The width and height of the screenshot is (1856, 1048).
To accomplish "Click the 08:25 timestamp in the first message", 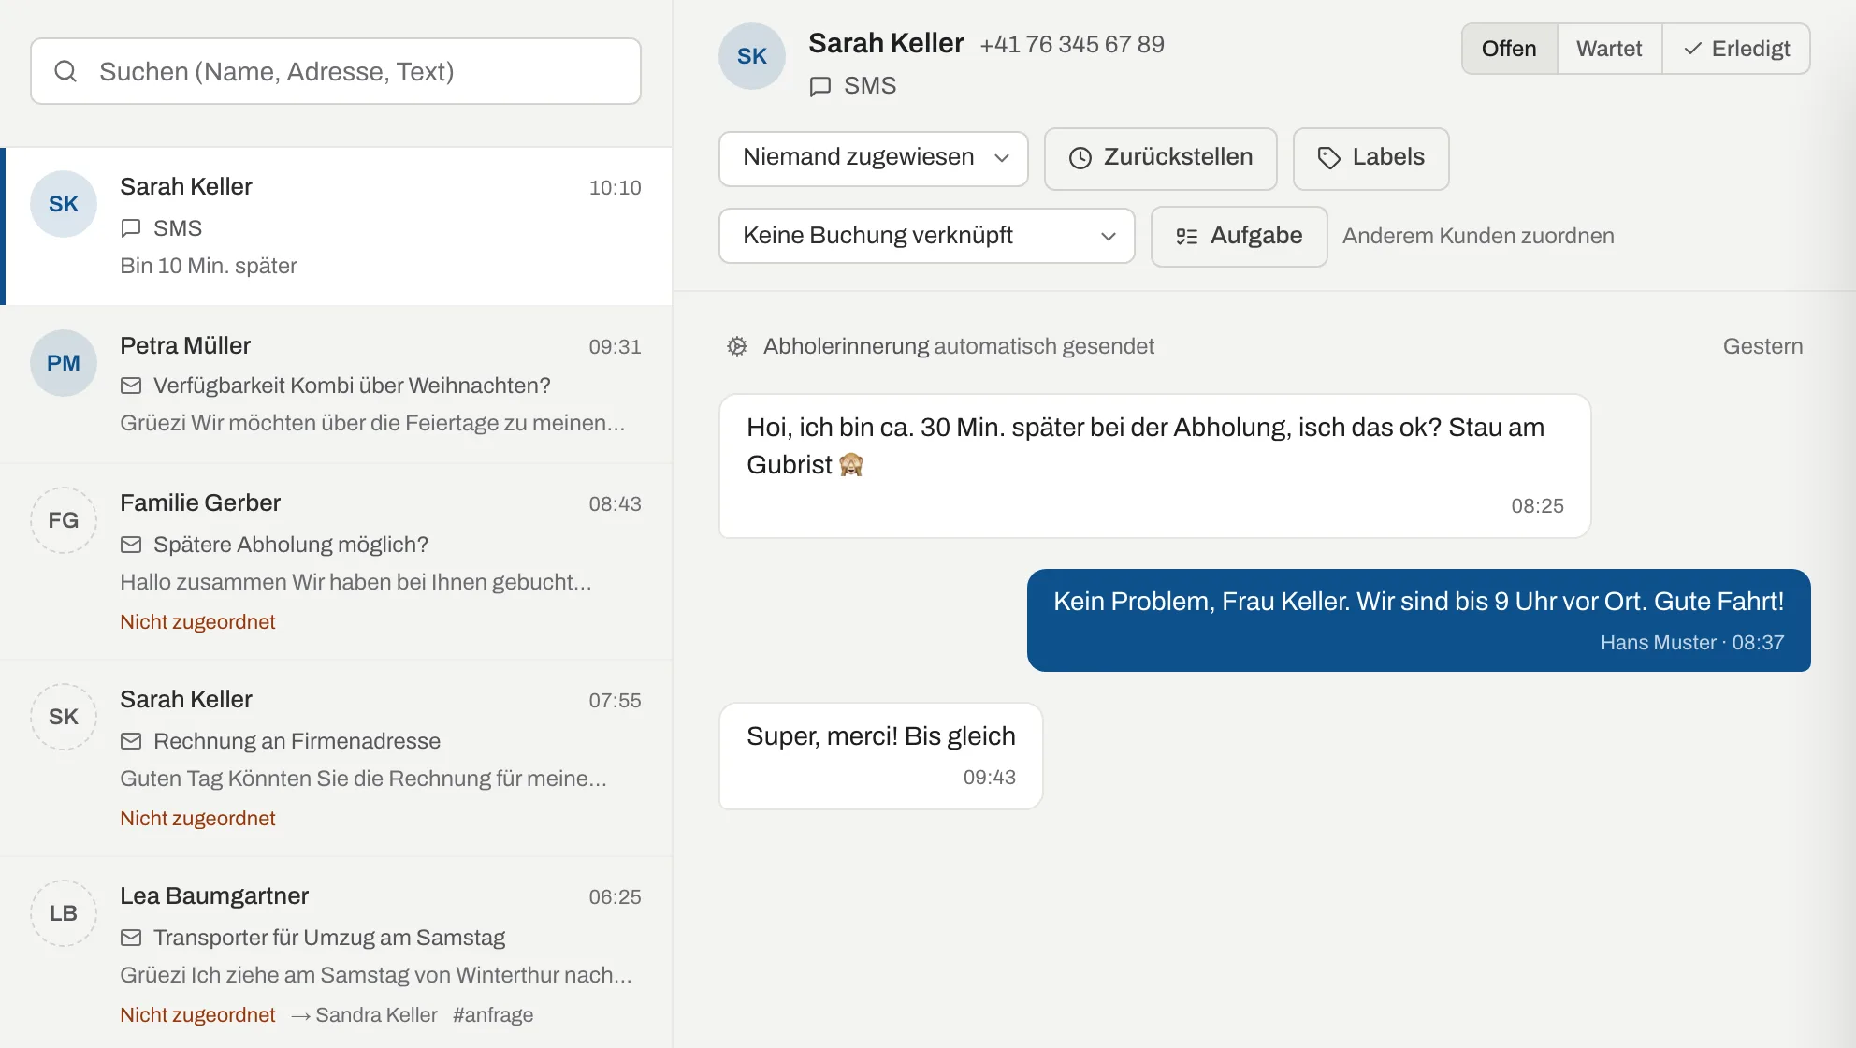I will pyautogui.click(x=1537, y=506).
